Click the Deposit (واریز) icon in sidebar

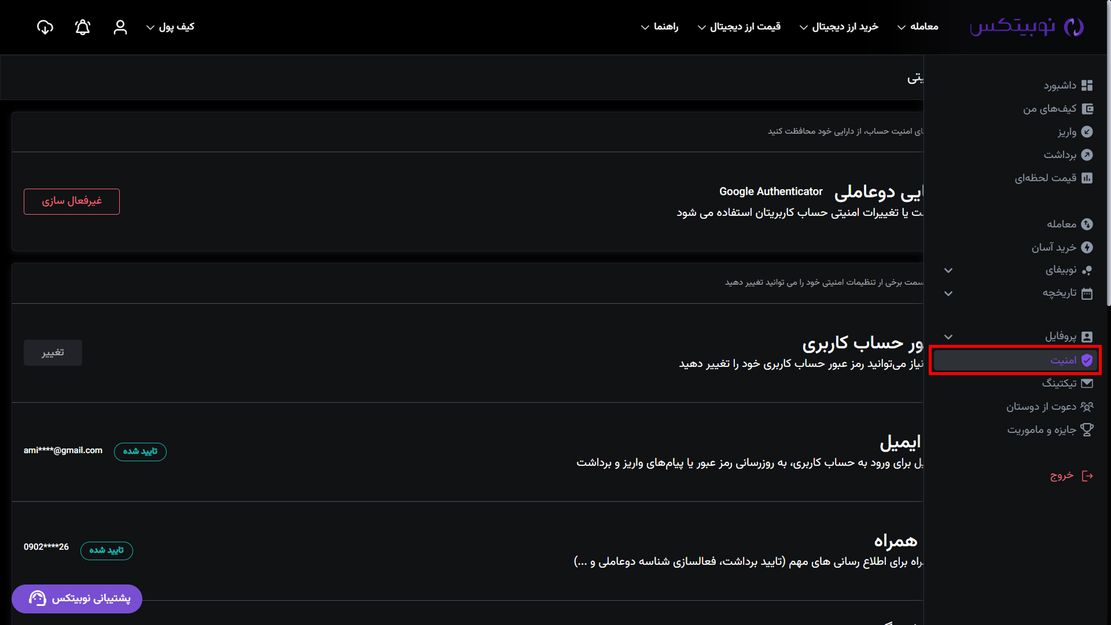click(x=1087, y=132)
